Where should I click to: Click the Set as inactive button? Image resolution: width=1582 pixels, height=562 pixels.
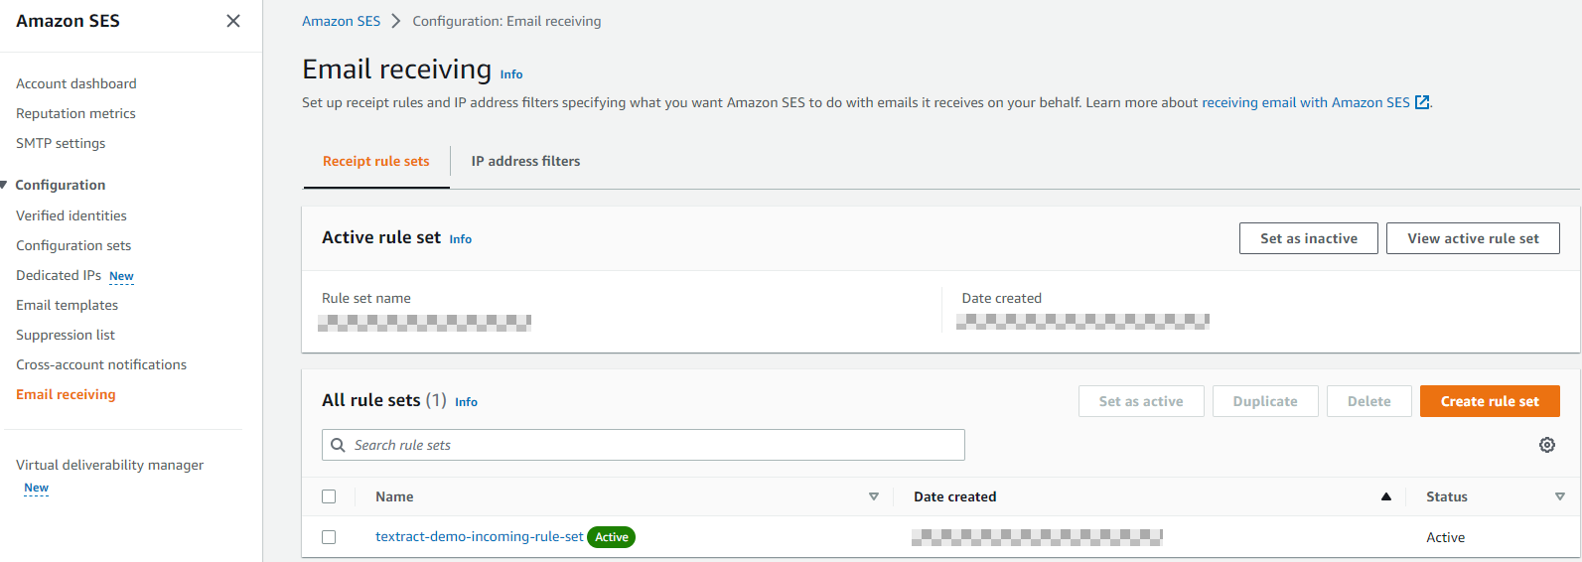coord(1309,238)
